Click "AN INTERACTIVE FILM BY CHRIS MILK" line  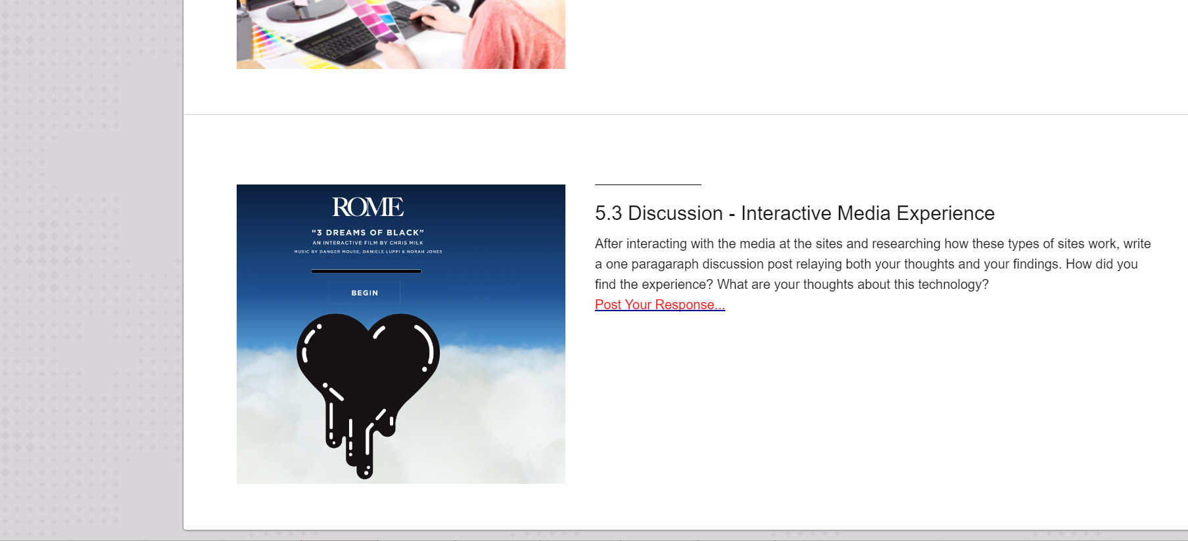368,243
